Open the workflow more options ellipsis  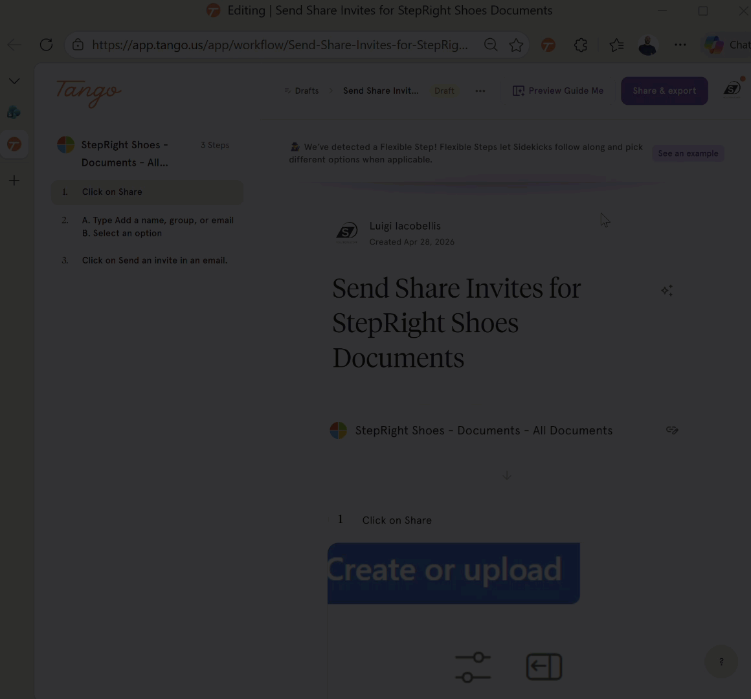(x=480, y=91)
